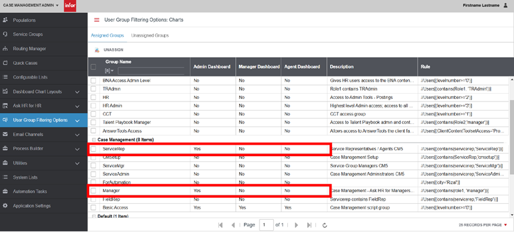The image size is (514, 232).
Task: Expand Email Channels submenu chevron
Action: coord(77,135)
